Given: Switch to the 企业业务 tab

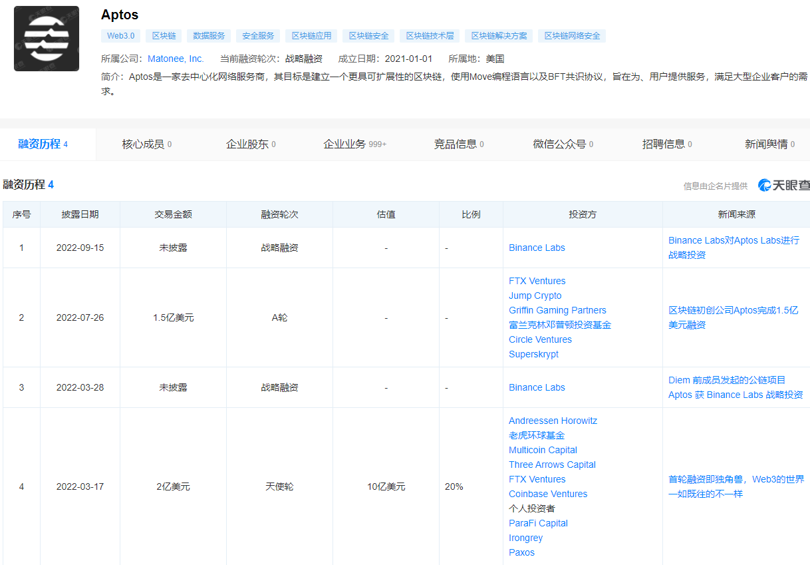Looking at the screenshot, I should tap(354, 144).
